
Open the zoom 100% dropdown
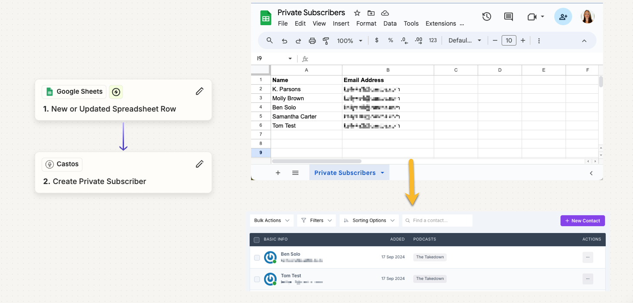tap(350, 41)
